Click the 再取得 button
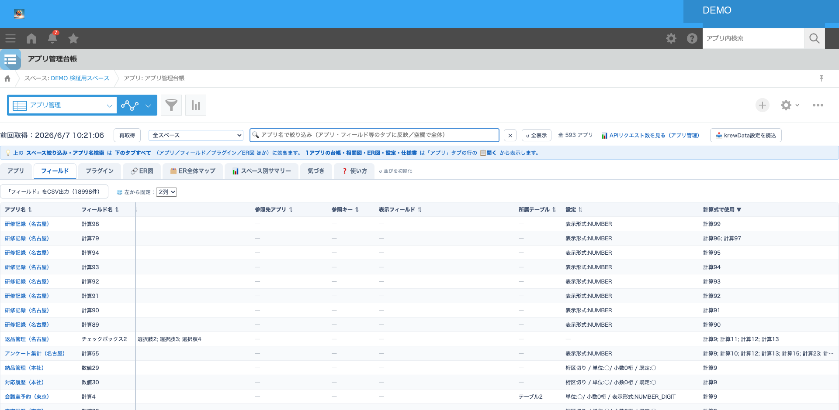 [x=127, y=135]
